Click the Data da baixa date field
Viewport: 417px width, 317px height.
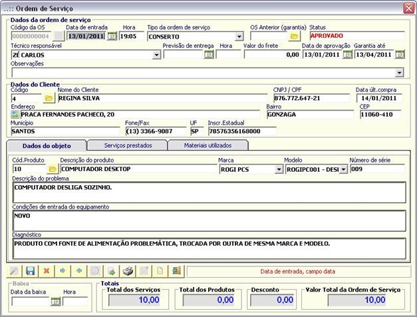tap(31, 301)
